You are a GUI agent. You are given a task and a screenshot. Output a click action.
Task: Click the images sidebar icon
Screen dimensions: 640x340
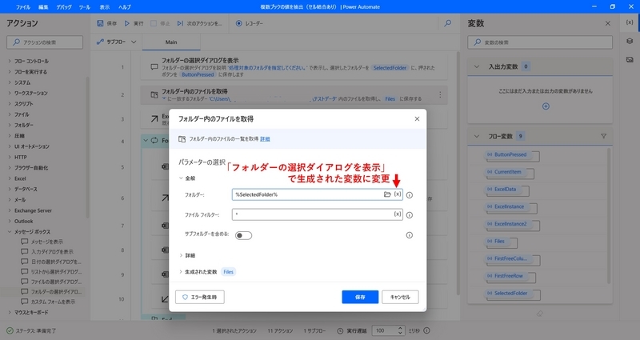pos(630,59)
